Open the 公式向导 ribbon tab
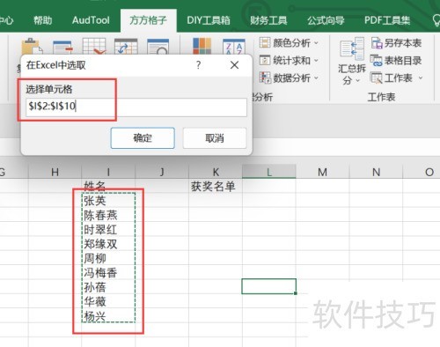 click(326, 20)
